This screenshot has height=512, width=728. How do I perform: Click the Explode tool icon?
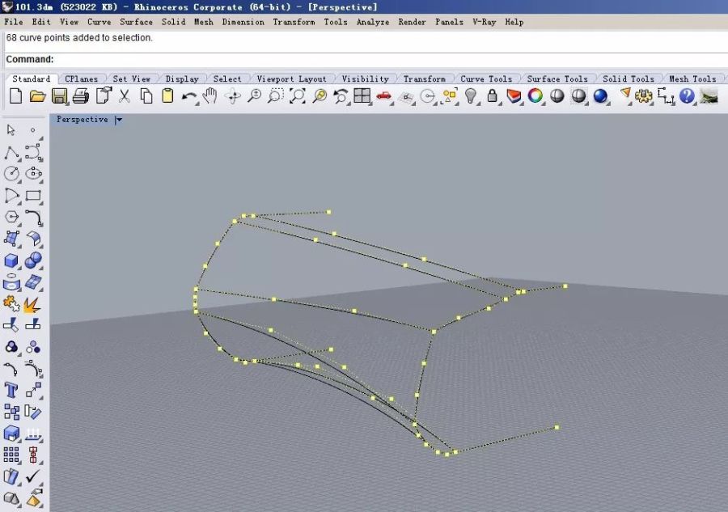point(33,304)
